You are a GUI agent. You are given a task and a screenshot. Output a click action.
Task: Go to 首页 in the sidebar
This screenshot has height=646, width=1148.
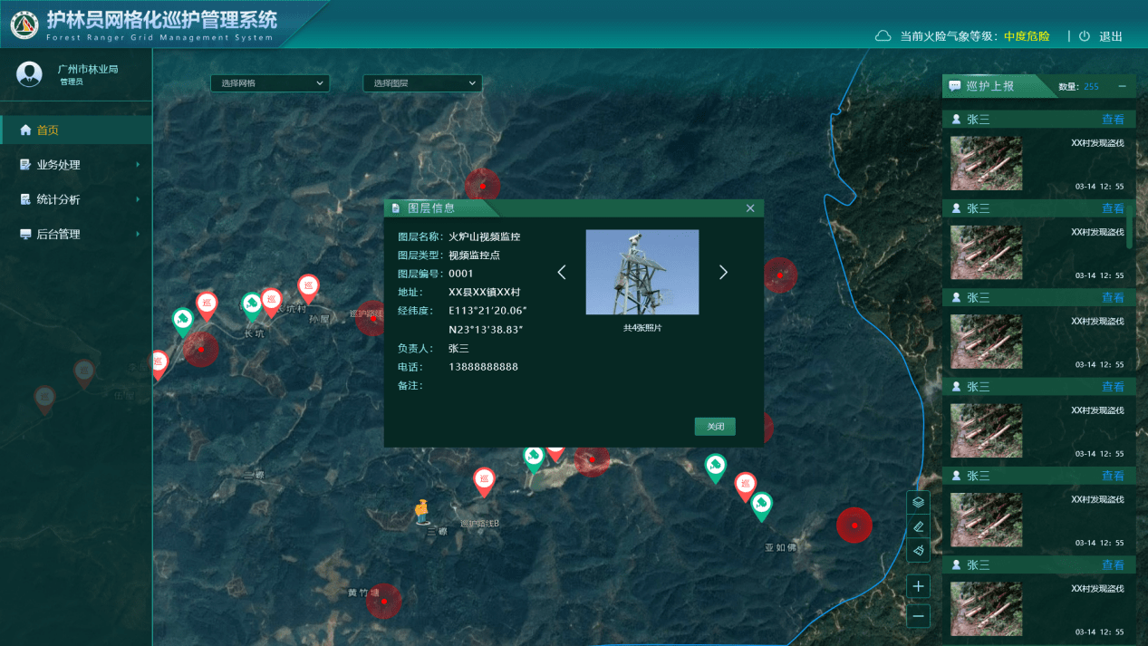pyautogui.click(x=76, y=130)
